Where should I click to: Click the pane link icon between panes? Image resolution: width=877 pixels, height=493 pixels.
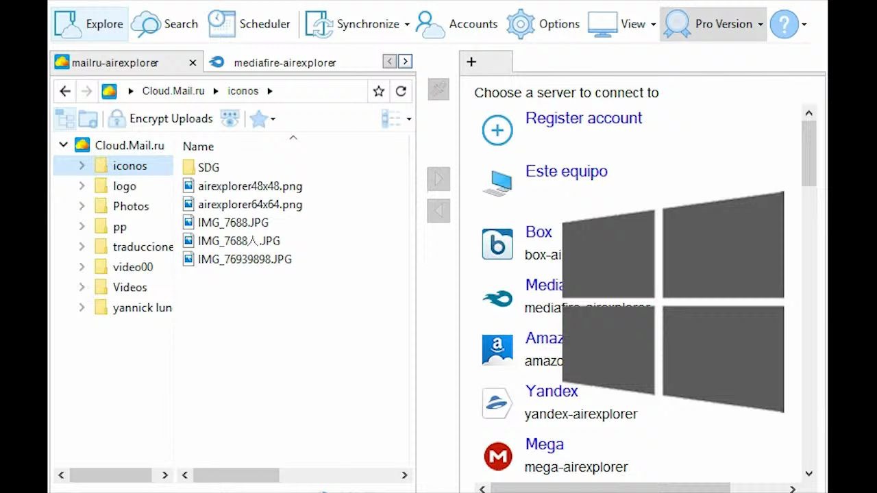tap(438, 89)
